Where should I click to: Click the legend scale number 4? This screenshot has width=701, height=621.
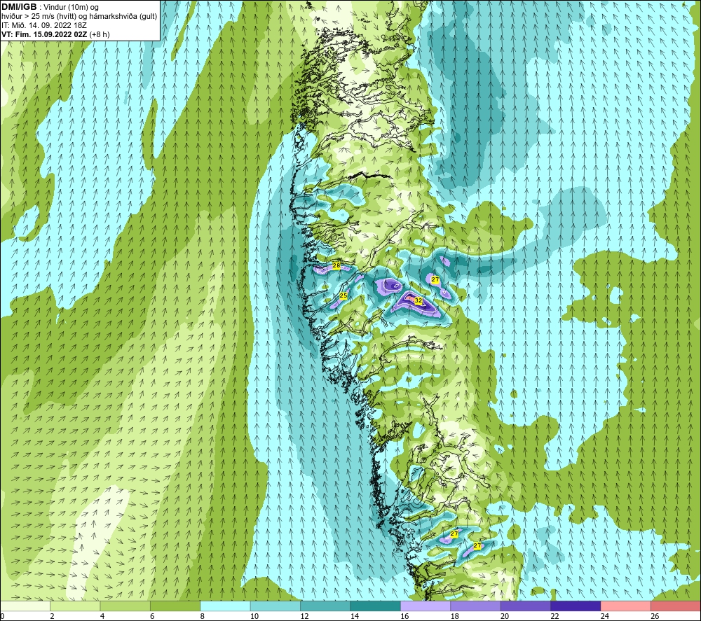coord(102,616)
